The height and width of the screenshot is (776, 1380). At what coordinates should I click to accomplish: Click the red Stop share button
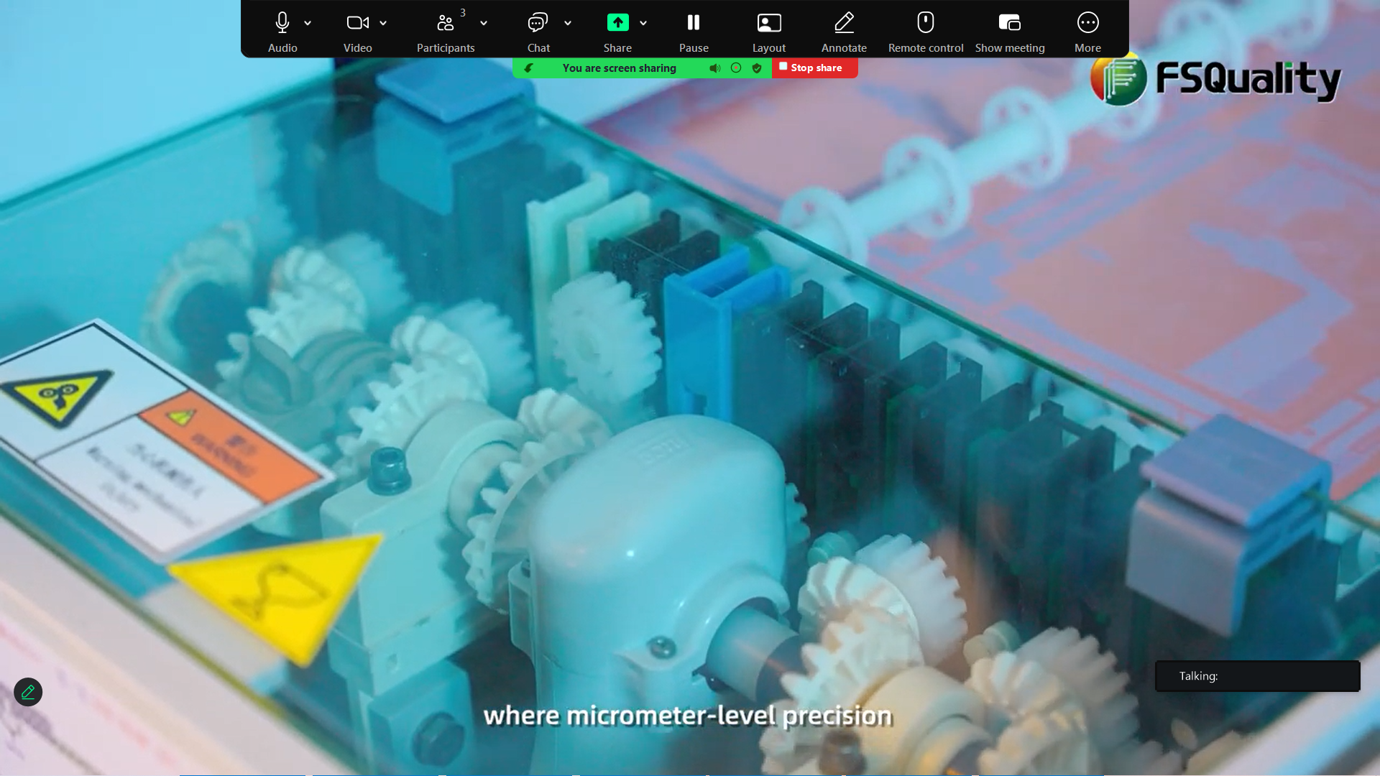[815, 68]
